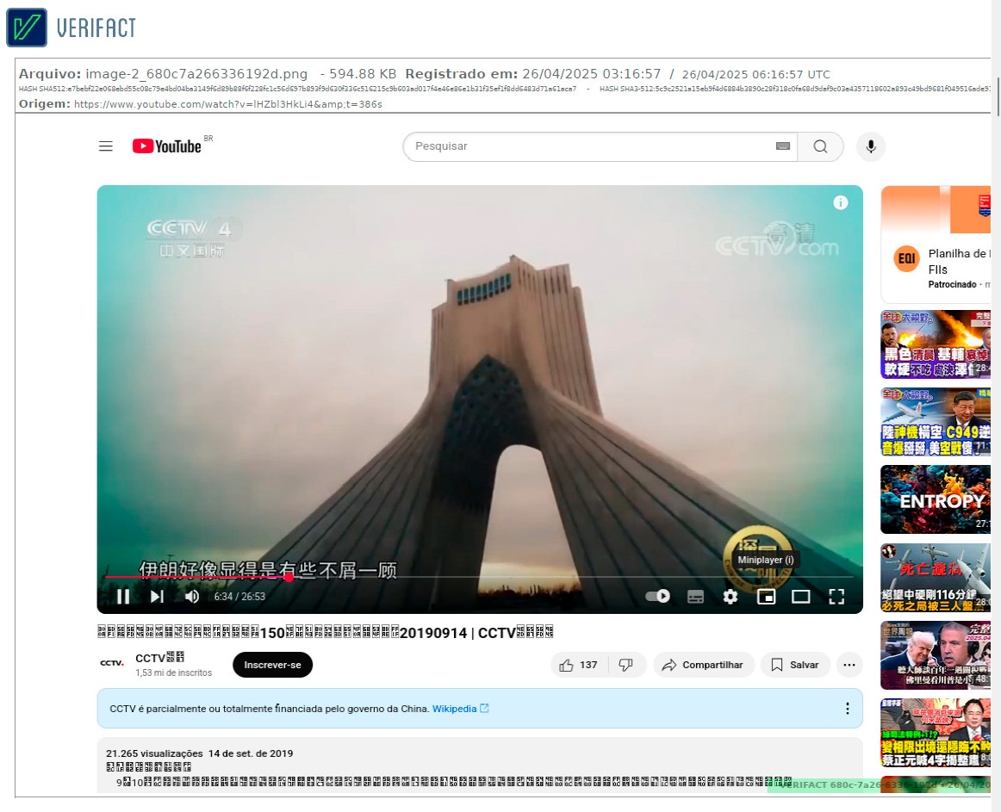The image size is (1001, 812).
Task: Open the Verifact origin YouTube URL
Action: (x=228, y=104)
